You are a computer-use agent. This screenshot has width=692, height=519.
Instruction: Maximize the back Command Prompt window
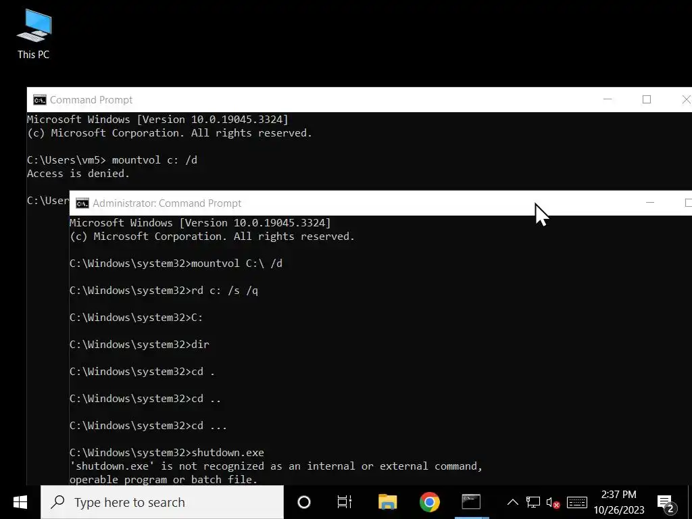[x=647, y=100]
